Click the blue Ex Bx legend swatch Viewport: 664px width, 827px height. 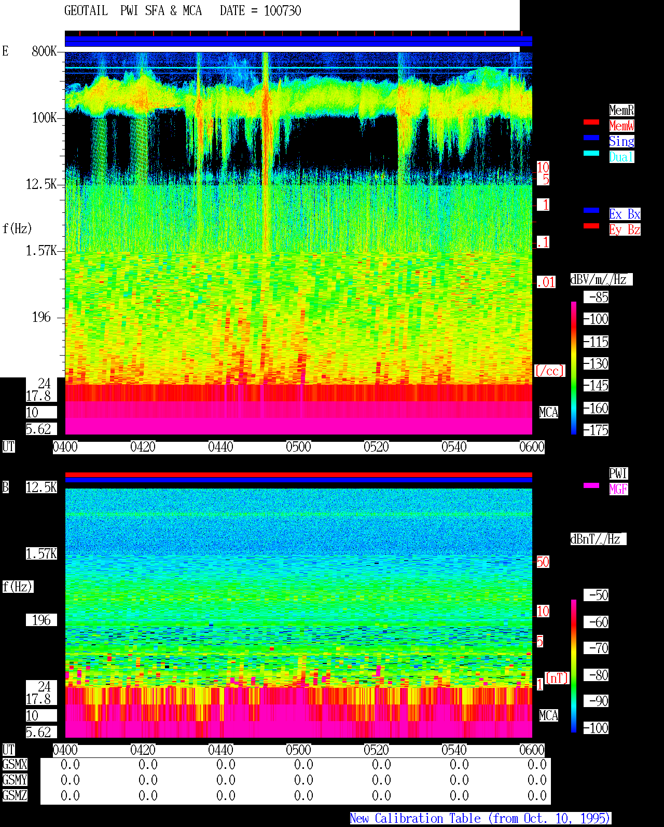click(x=591, y=210)
